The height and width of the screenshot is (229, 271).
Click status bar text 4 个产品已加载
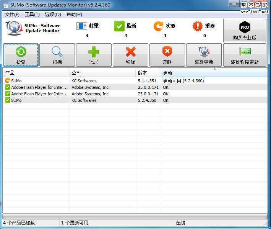click(x=19, y=223)
